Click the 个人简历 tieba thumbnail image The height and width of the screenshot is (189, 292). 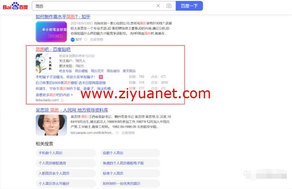45,64
